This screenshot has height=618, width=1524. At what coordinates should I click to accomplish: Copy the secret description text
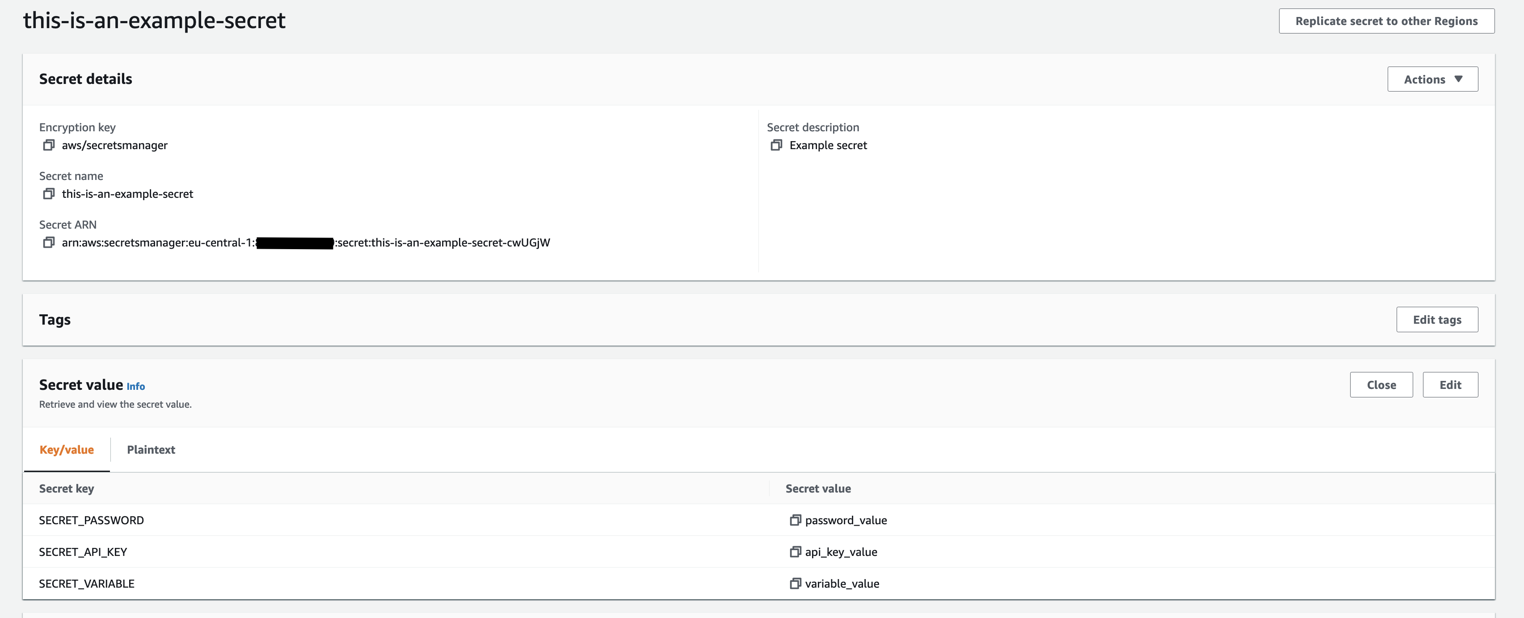(776, 145)
